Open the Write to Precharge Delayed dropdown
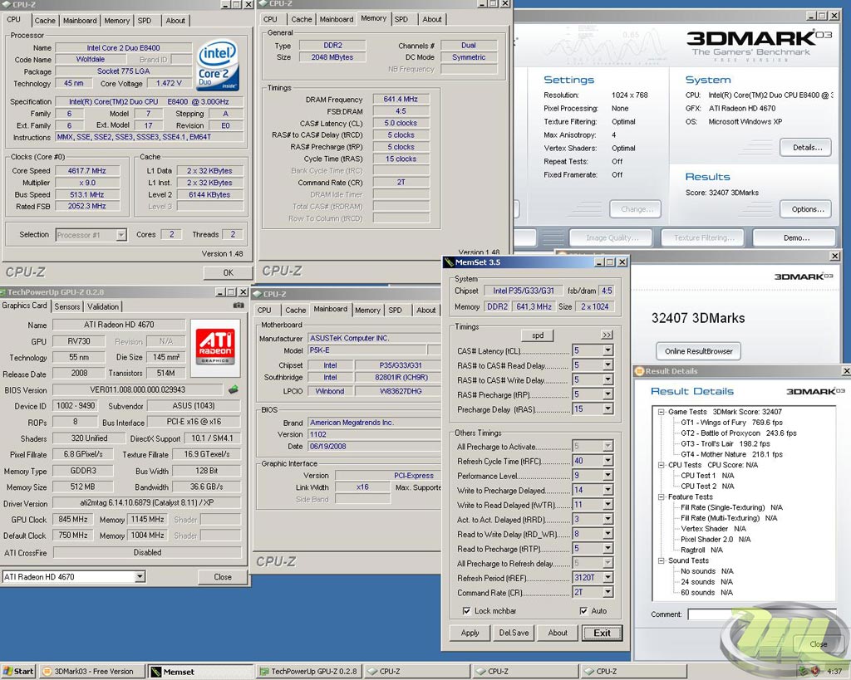Viewport: 851px width, 680px height. 608,490
